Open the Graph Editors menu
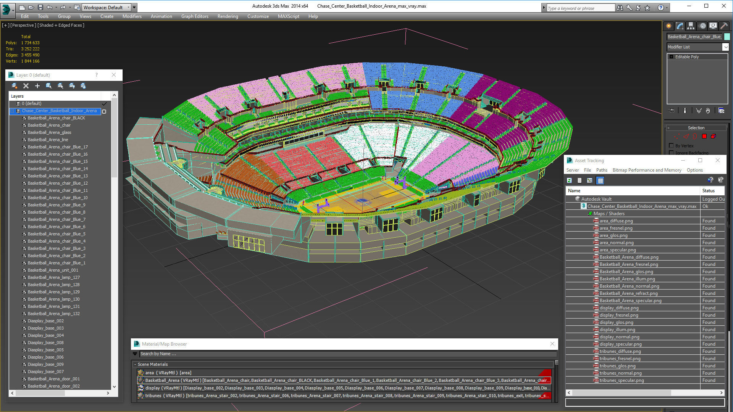The image size is (733, 412). pos(195,16)
